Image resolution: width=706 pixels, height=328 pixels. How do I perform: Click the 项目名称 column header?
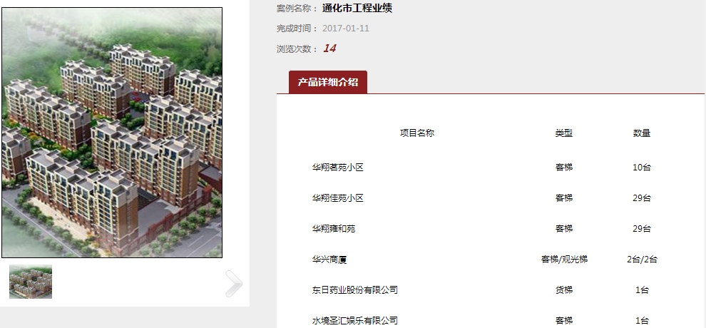click(x=417, y=133)
